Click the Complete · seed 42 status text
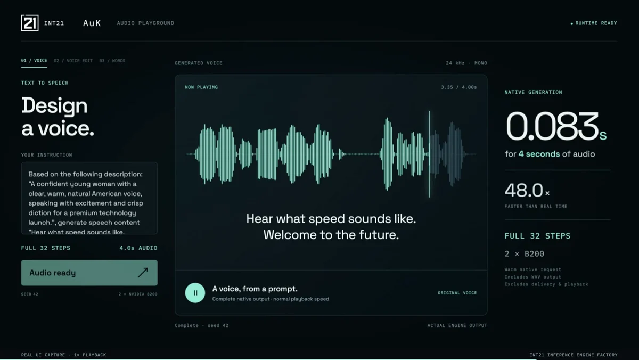Viewport: 639px width, 360px height. pos(202,325)
